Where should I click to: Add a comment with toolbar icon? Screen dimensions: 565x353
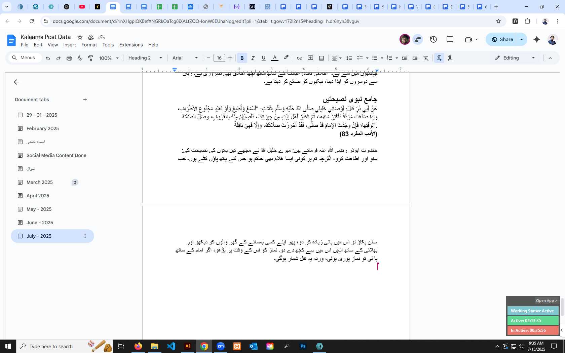tap(310, 58)
